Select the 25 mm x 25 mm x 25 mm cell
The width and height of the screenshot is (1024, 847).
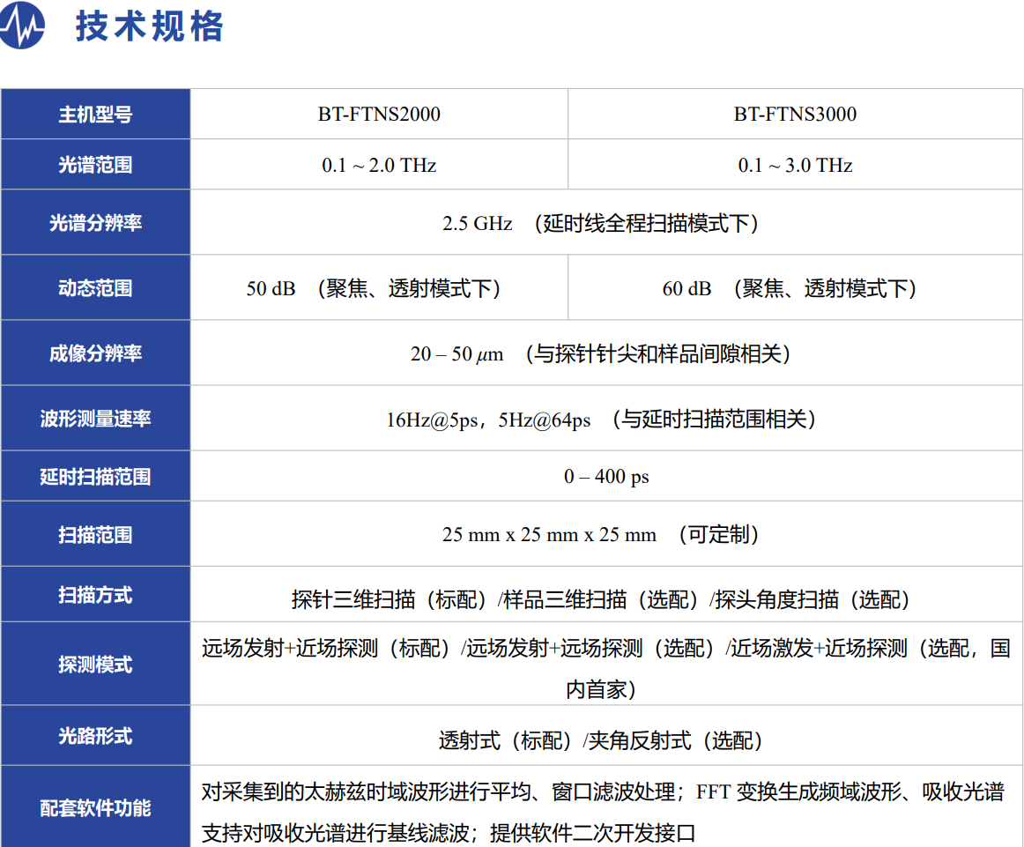click(606, 535)
